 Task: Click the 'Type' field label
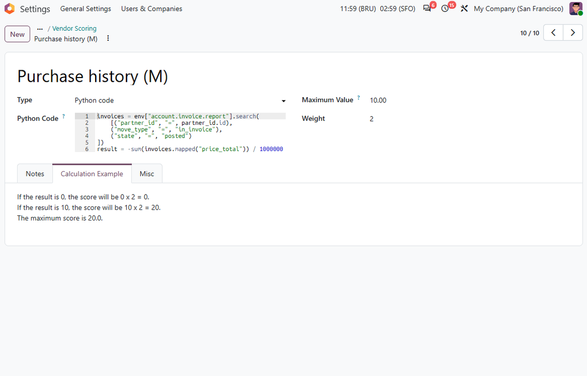tap(25, 100)
